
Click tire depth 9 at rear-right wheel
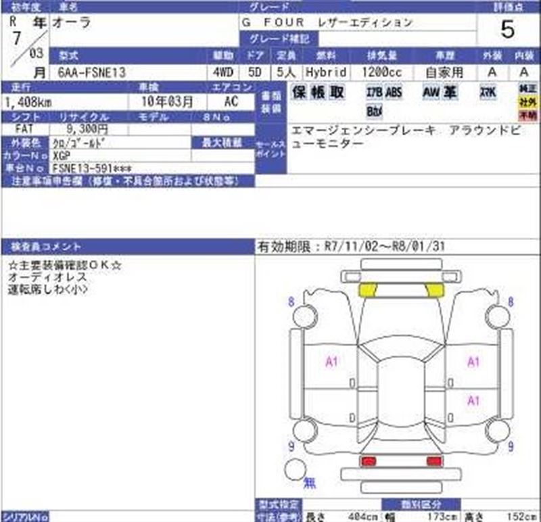[511, 446]
